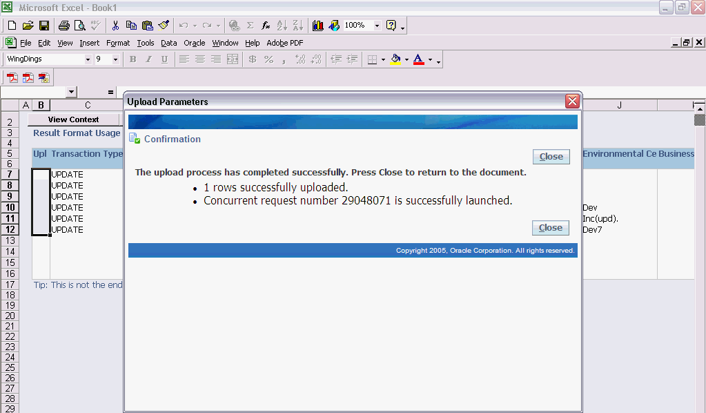Open the Tools menu
This screenshot has width=706, height=413.
tap(146, 43)
